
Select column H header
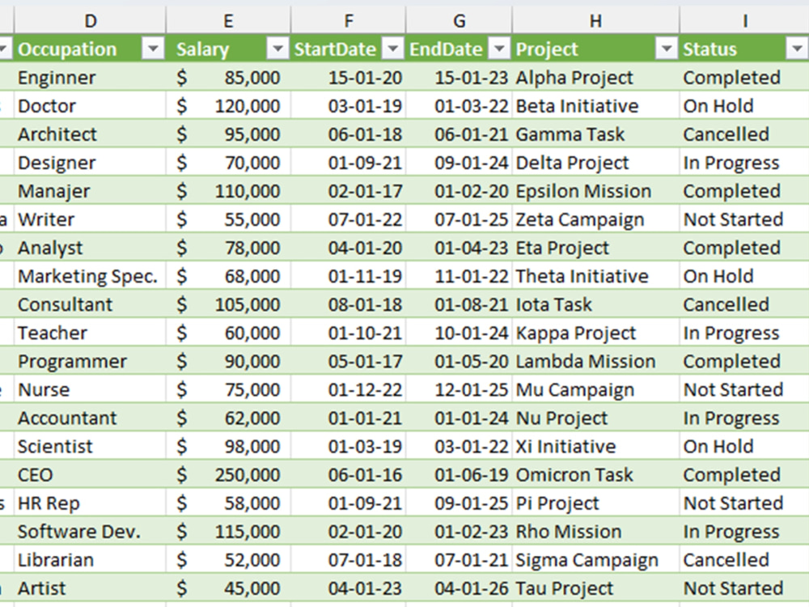point(595,21)
